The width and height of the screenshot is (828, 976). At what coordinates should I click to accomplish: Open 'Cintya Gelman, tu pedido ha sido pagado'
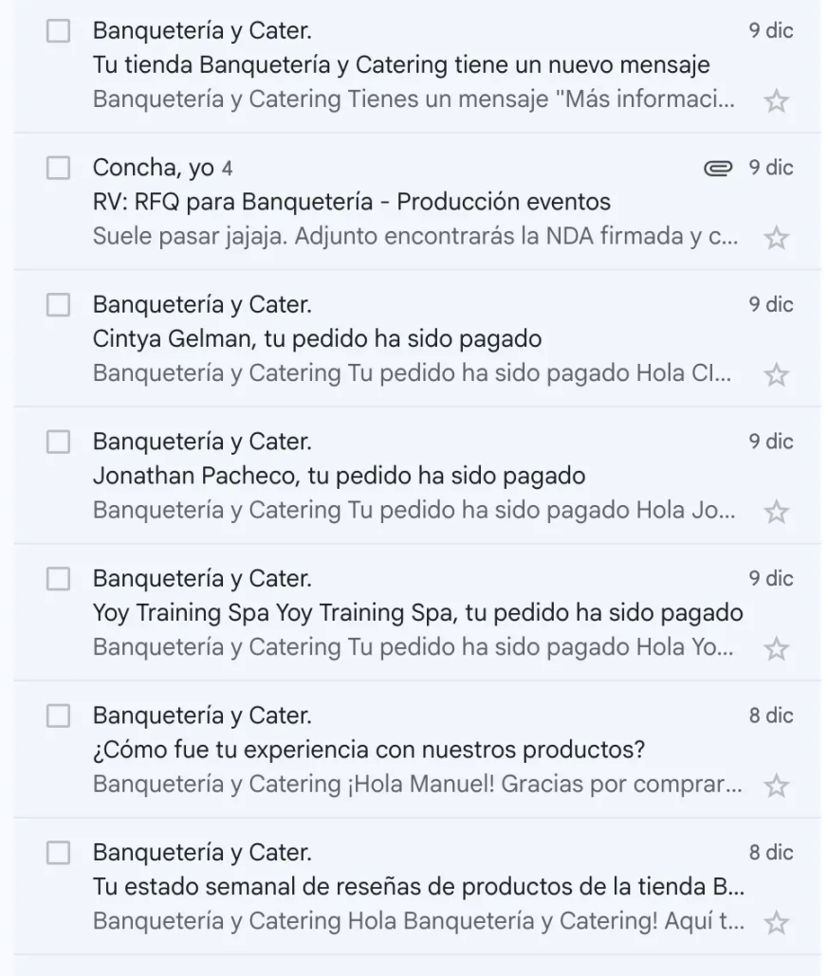tap(317, 339)
